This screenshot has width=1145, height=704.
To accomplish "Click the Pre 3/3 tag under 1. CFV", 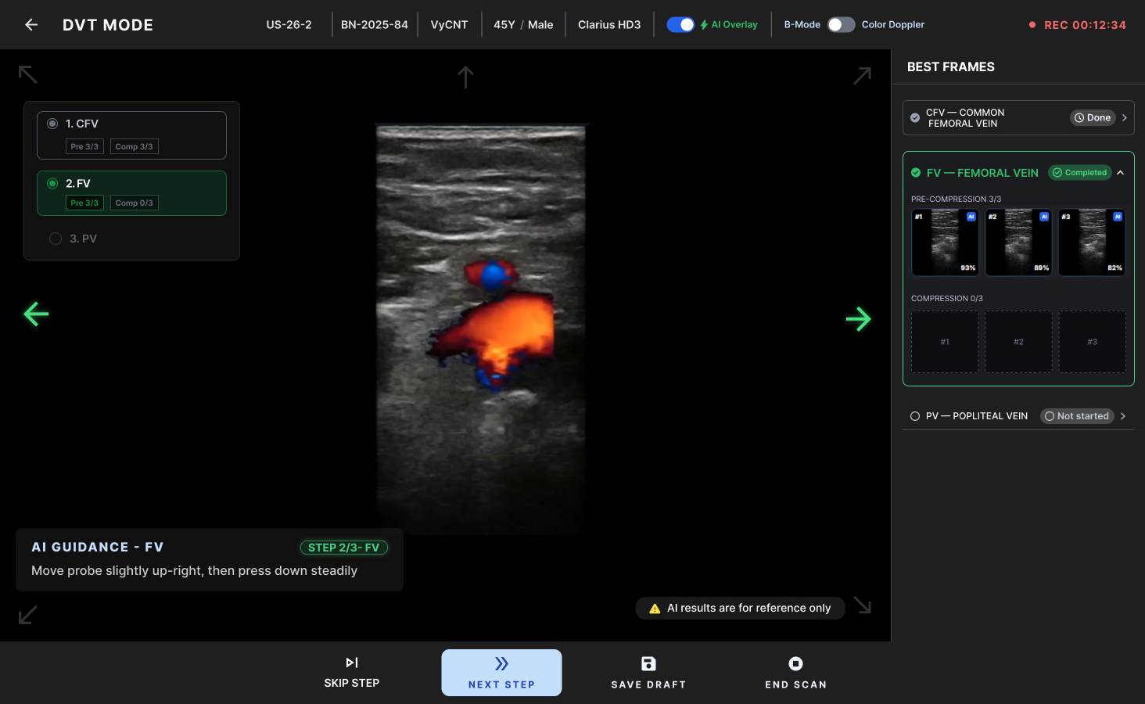I will [84, 146].
